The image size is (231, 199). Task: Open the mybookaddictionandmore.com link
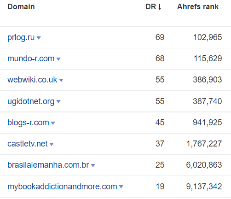pyautogui.click(x=62, y=187)
